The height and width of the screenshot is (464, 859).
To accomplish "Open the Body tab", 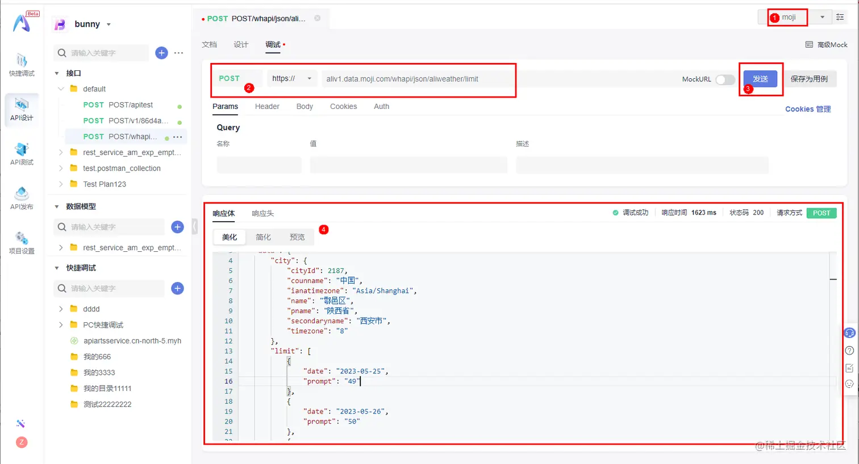I will click(x=305, y=107).
